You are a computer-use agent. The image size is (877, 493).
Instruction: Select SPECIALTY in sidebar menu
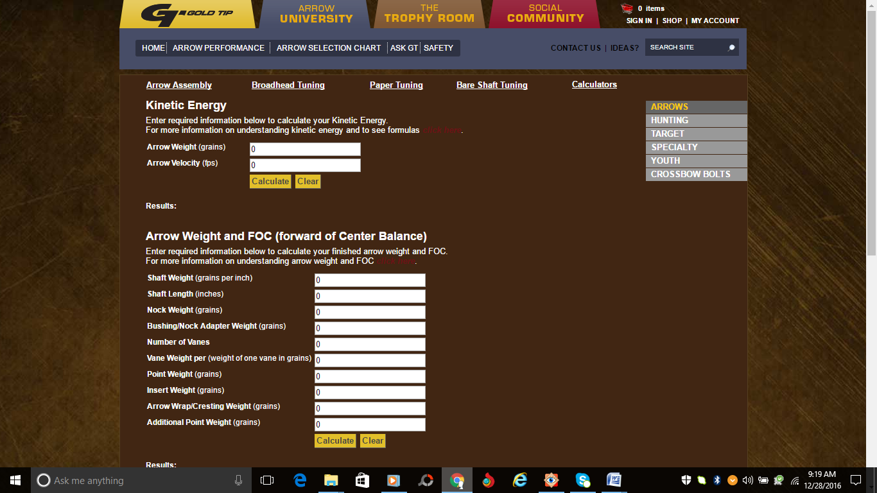697,148
